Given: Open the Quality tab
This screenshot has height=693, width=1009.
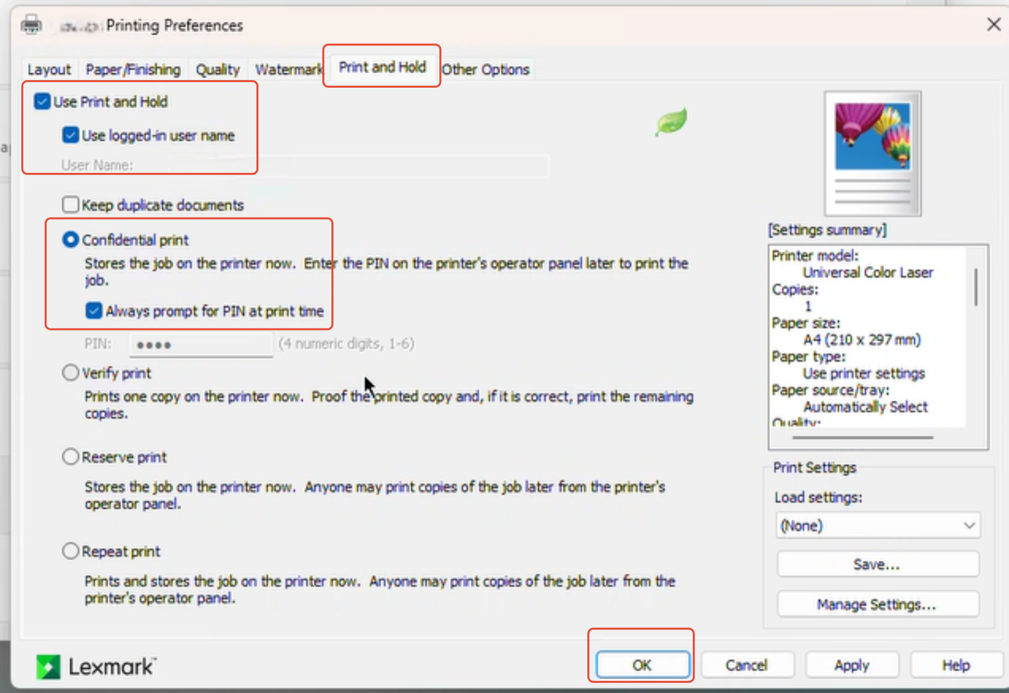Looking at the screenshot, I should pyautogui.click(x=218, y=69).
